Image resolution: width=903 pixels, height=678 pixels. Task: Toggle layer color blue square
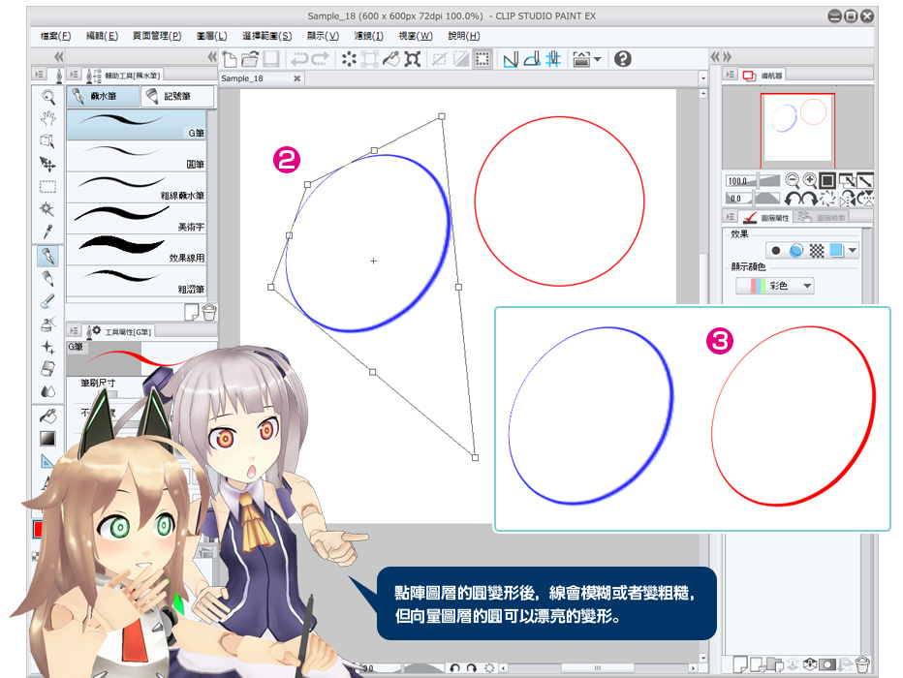(x=837, y=250)
